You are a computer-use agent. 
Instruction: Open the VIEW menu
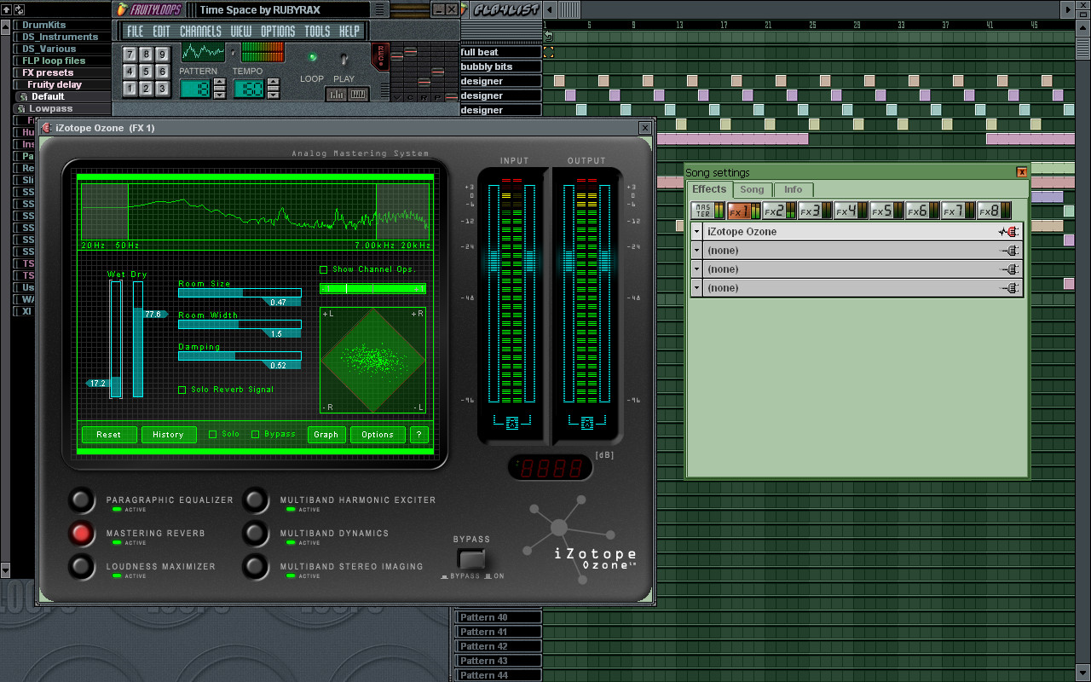point(241,32)
